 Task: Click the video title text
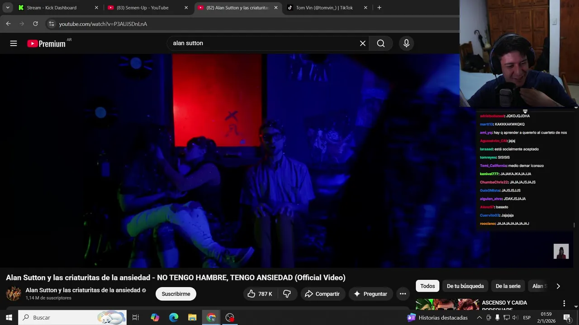(x=176, y=278)
